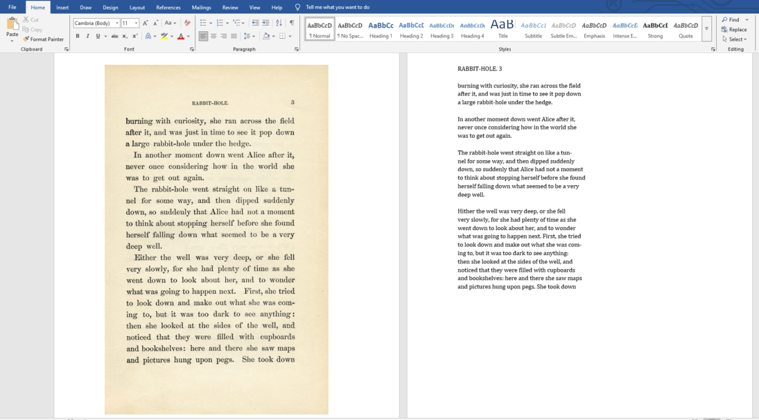Open Clipboard pane launcher
The height and width of the screenshot is (420, 759).
(67, 49)
